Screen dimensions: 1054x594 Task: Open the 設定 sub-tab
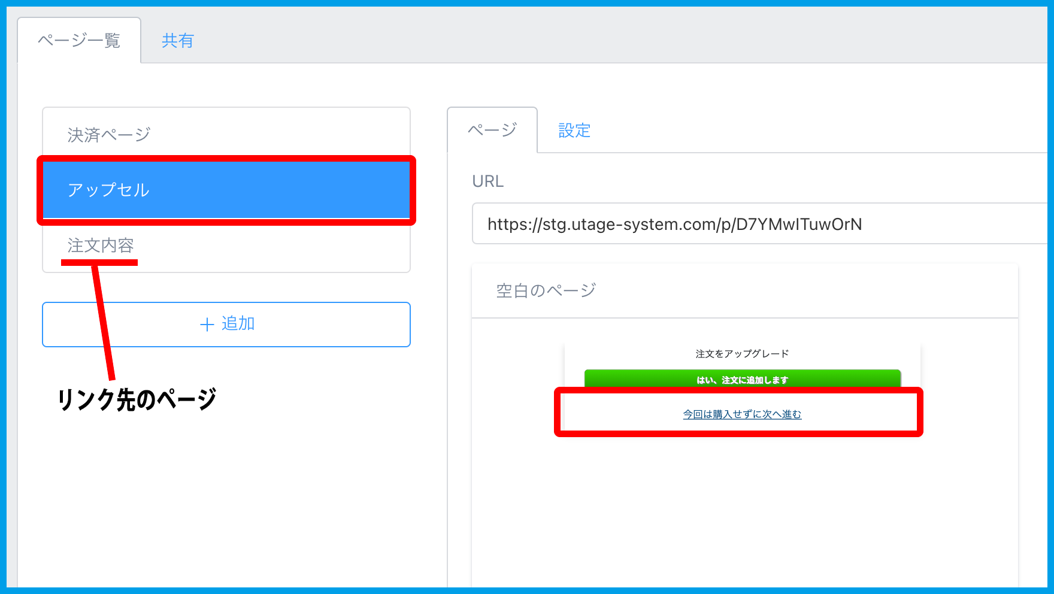pos(574,130)
